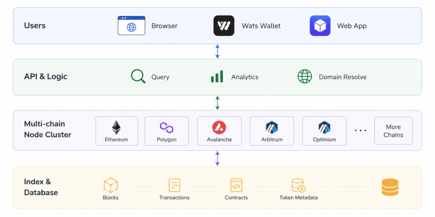Click the Contracts code file icon
This screenshot has width=435, height=217.
pos(236,185)
